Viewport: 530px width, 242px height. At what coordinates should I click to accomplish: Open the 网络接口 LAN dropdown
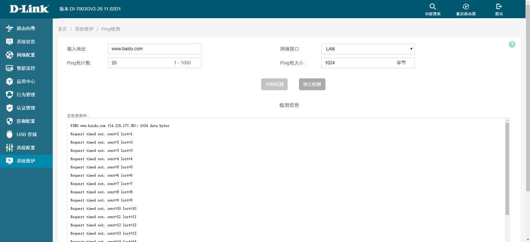368,49
